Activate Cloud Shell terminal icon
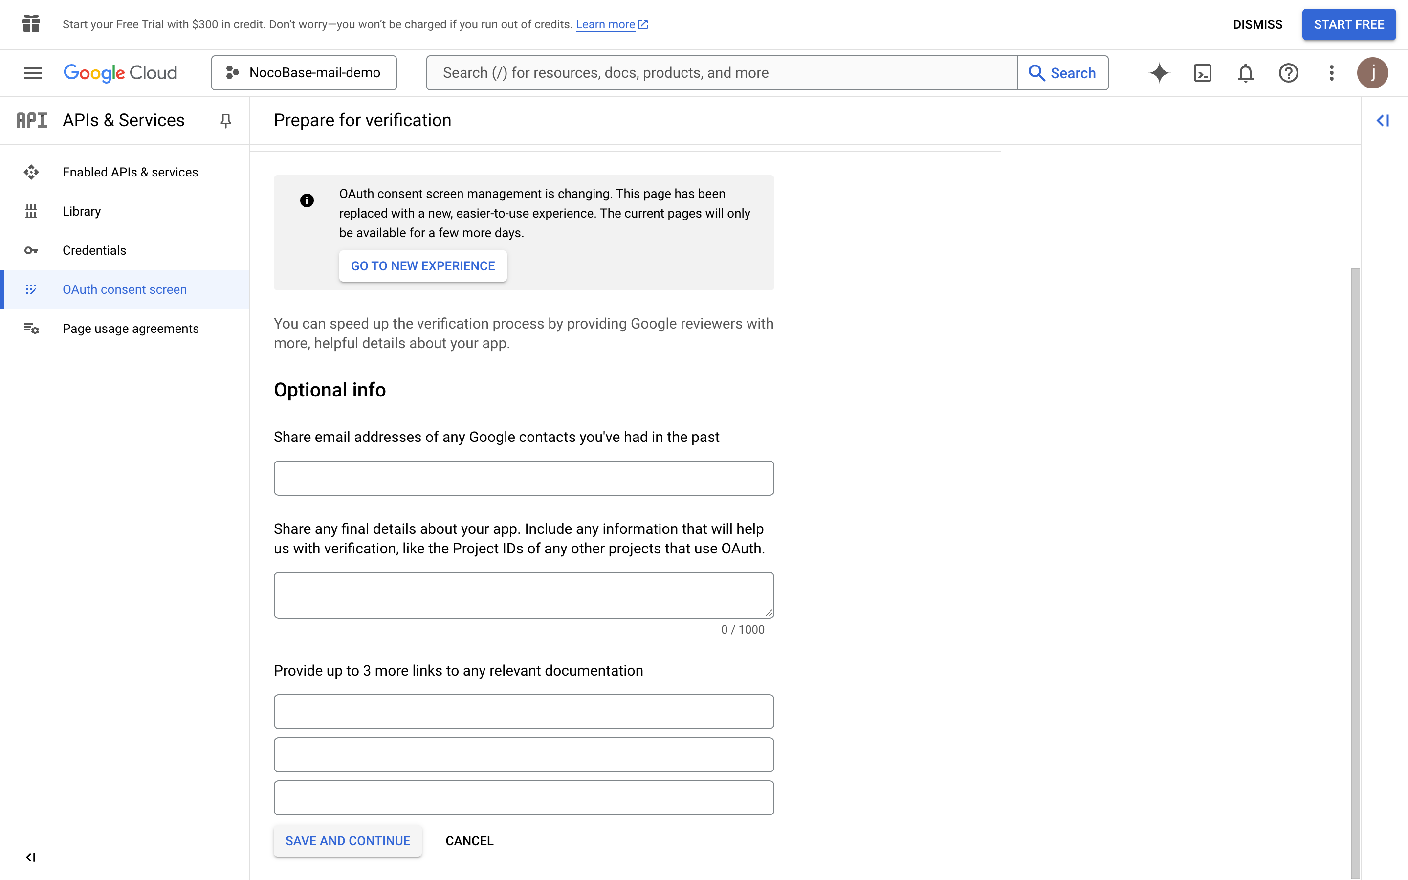This screenshot has width=1408, height=880. [x=1202, y=73]
